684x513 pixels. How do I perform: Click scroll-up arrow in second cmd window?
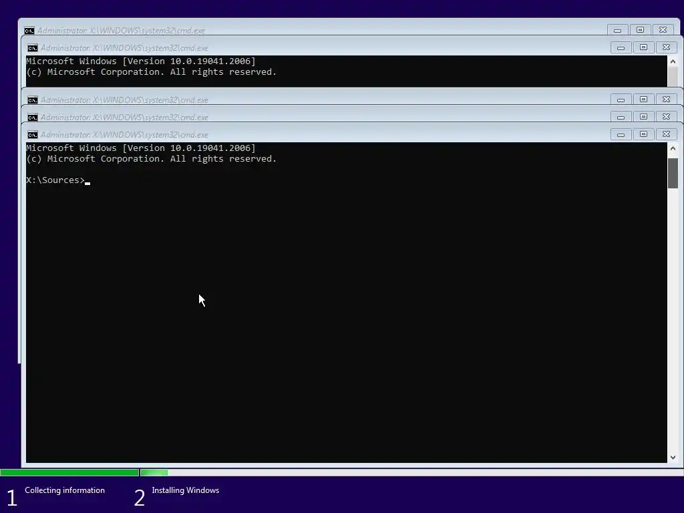(673, 61)
